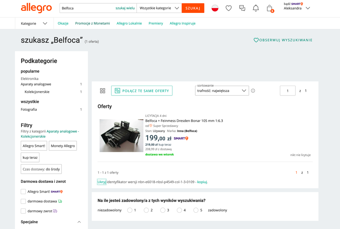
Task: Click the sorting info icon
Action: point(253,91)
